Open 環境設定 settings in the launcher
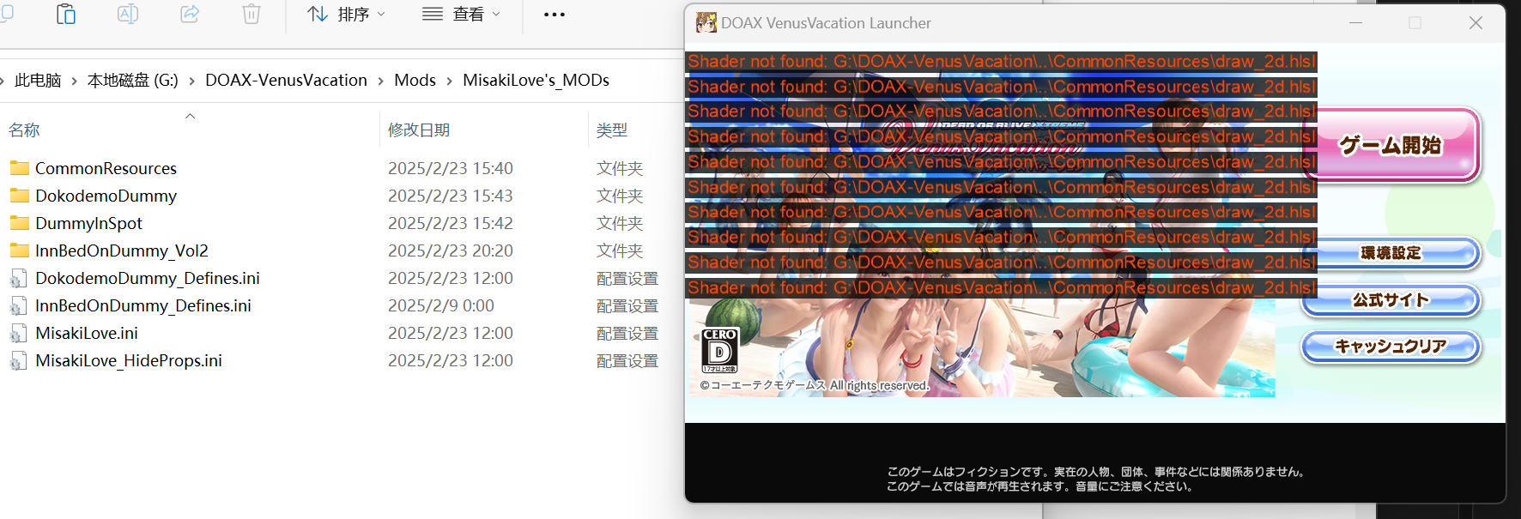This screenshot has height=519, width=1521. coord(1391,253)
